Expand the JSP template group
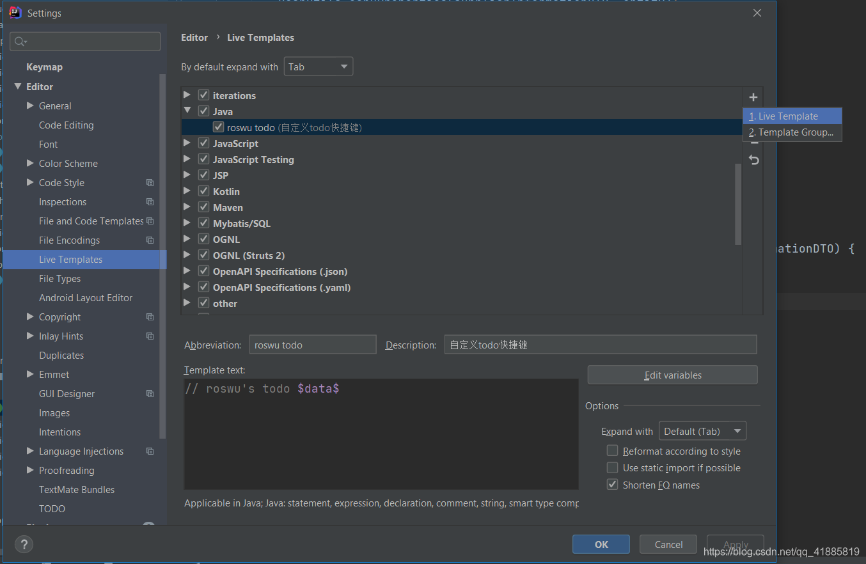Image resolution: width=866 pixels, height=564 pixels. (x=187, y=175)
